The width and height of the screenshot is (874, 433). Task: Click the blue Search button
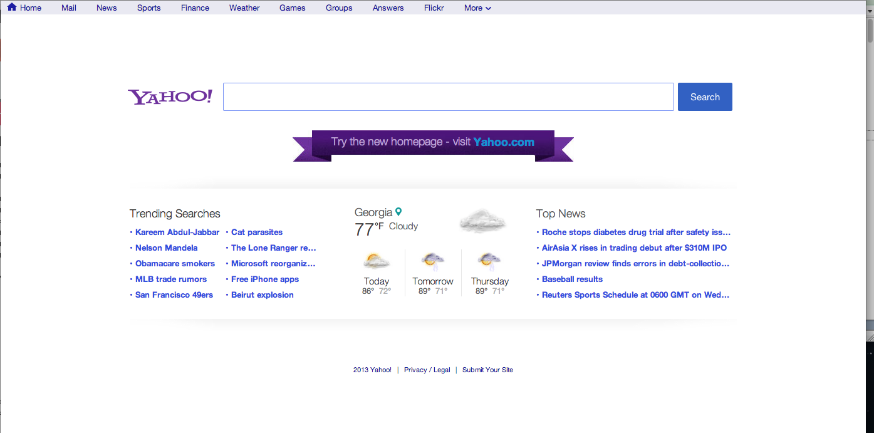coord(705,97)
